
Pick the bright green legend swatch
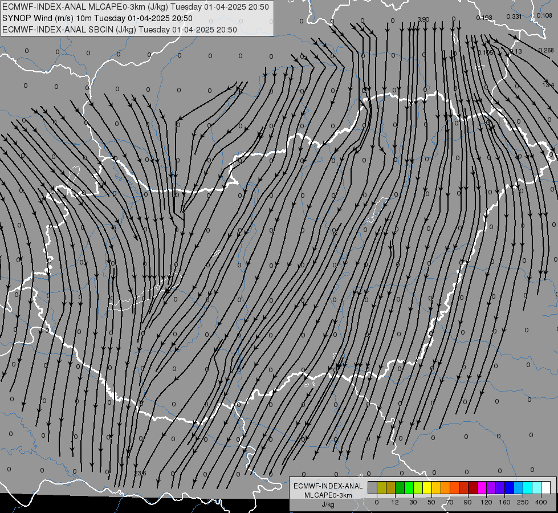coord(409,487)
